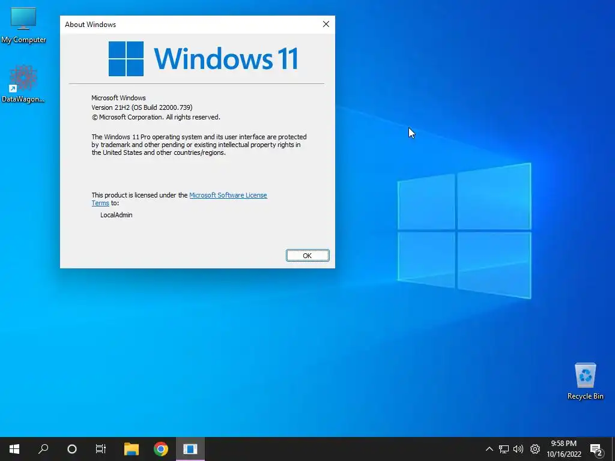
Task: Open the clock showing 9:58 PM
Action: [563, 449]
